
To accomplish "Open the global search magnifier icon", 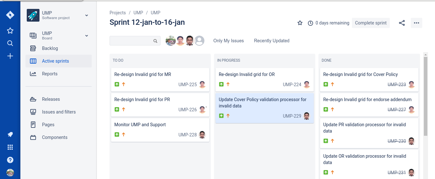I will (10, 43).
